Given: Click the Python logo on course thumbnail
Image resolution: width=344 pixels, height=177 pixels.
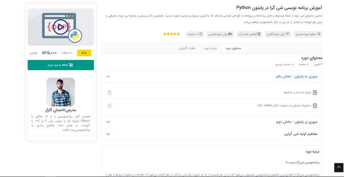Looking at the screenshot, I should click(75, 36).
